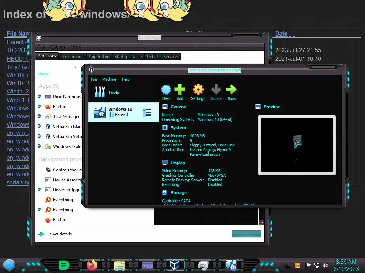Screen dimensions: 365x273
Task: Open the Tiny7.iso file link
Action: click(18, 67)
